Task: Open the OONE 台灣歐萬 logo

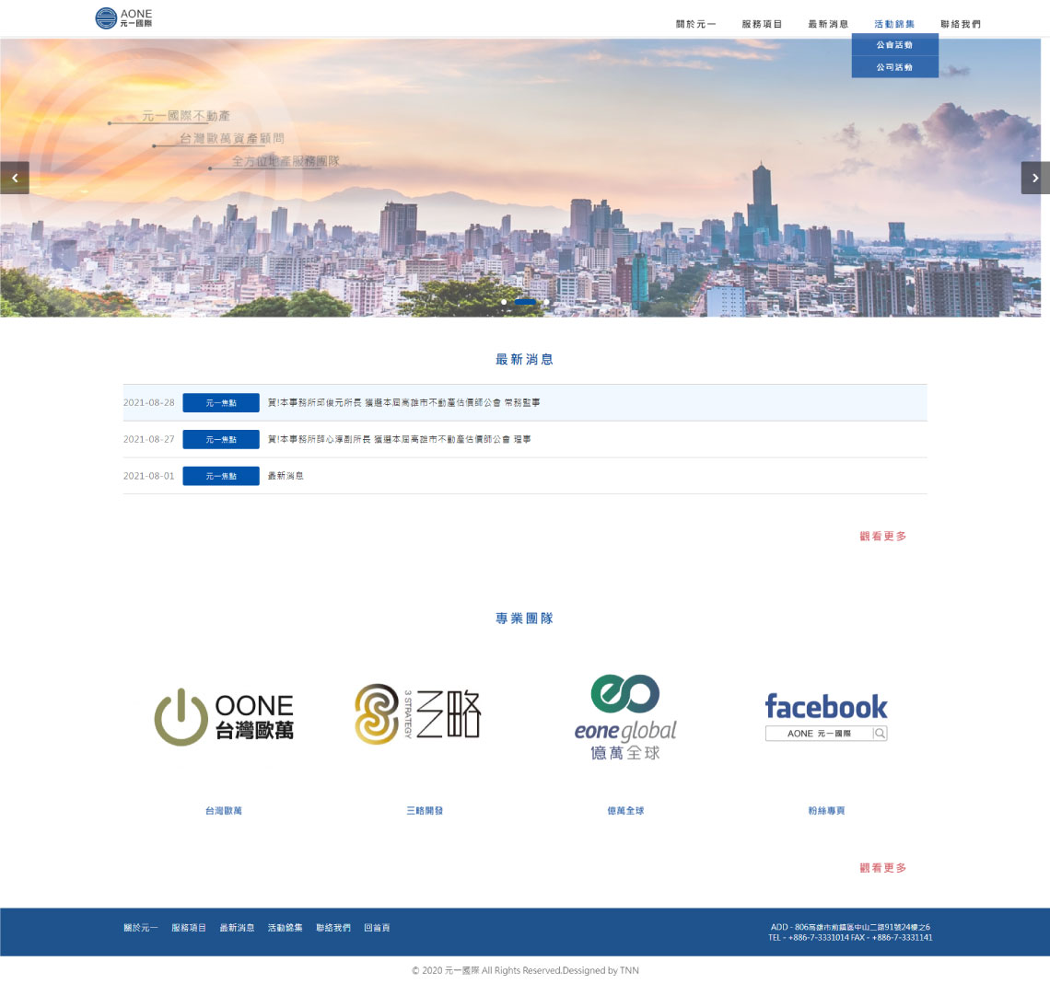Action: (224, 717)
